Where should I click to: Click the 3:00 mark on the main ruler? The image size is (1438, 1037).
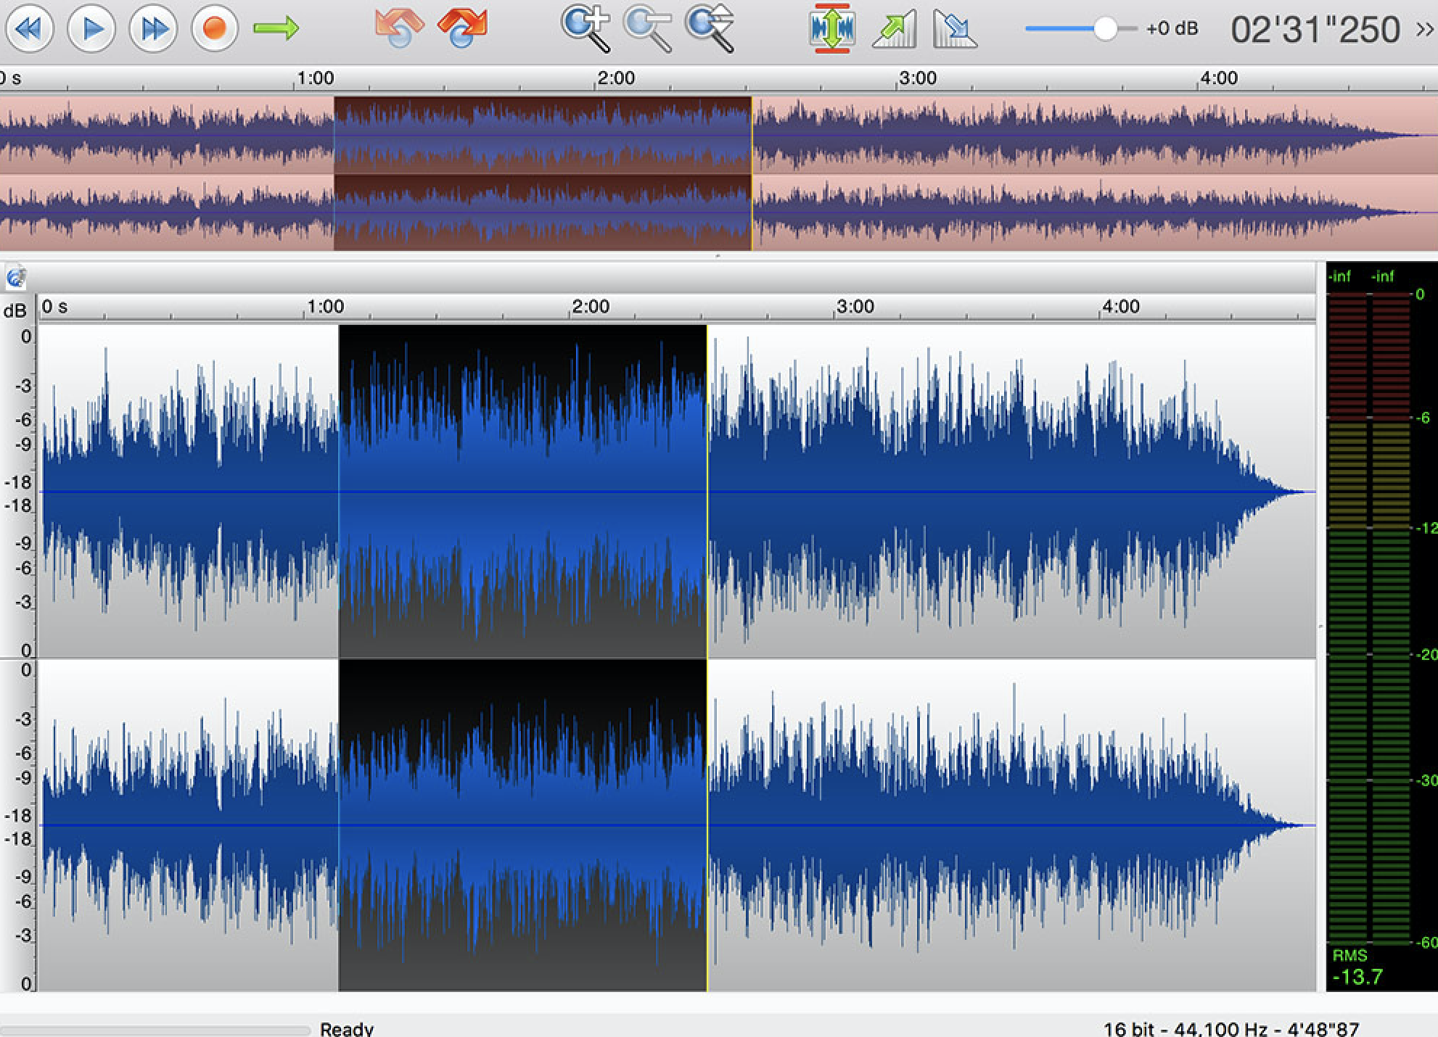click(x=855, y=307)
